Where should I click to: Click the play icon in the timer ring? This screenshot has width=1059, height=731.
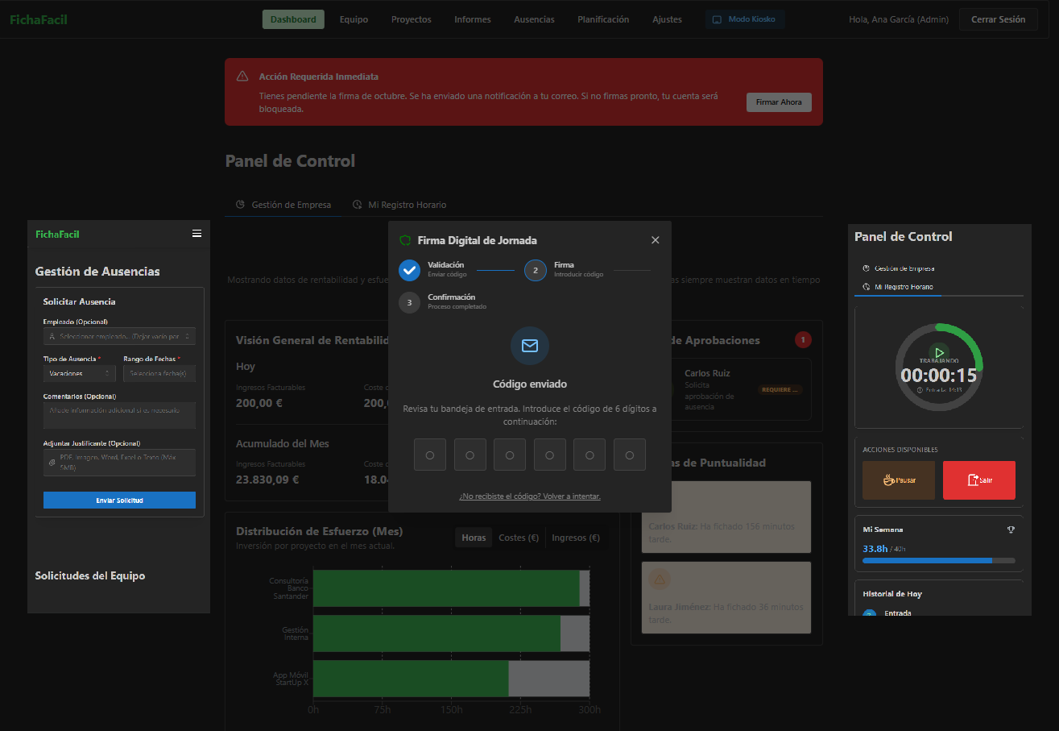point(939,353)
